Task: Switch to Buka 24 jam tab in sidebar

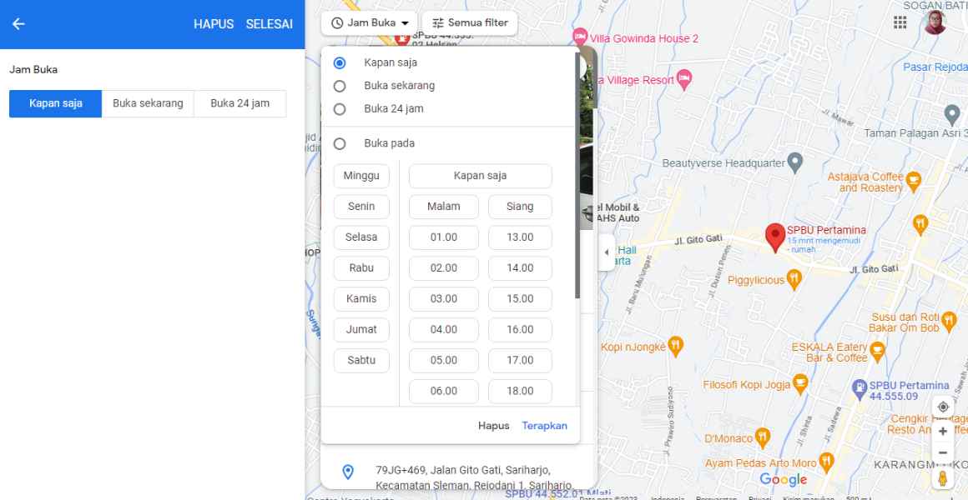Action: (240, 103)
